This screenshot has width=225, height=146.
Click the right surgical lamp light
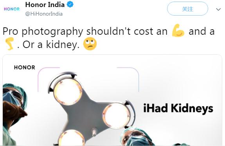(x=117, y=116)
